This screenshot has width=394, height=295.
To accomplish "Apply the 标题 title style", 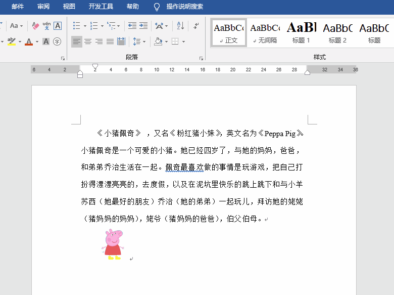I will (374, 33).
